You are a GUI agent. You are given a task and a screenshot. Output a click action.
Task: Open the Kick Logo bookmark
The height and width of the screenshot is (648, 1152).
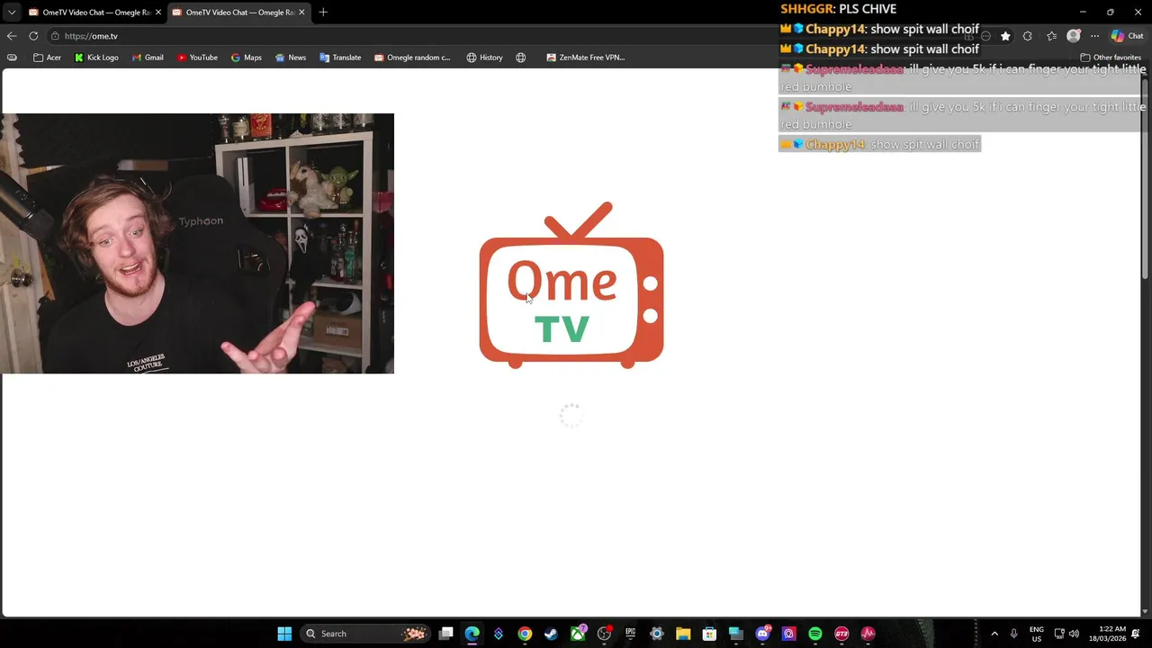pos(96,58)
